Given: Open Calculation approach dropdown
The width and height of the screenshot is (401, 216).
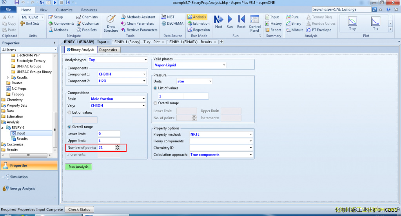Looking at the screenshot, I should [x=221, y=154].
